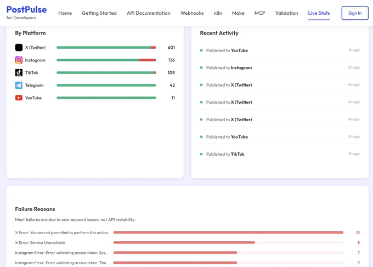
Task: Click the Instagram count 136
Action: pos(172,60)
